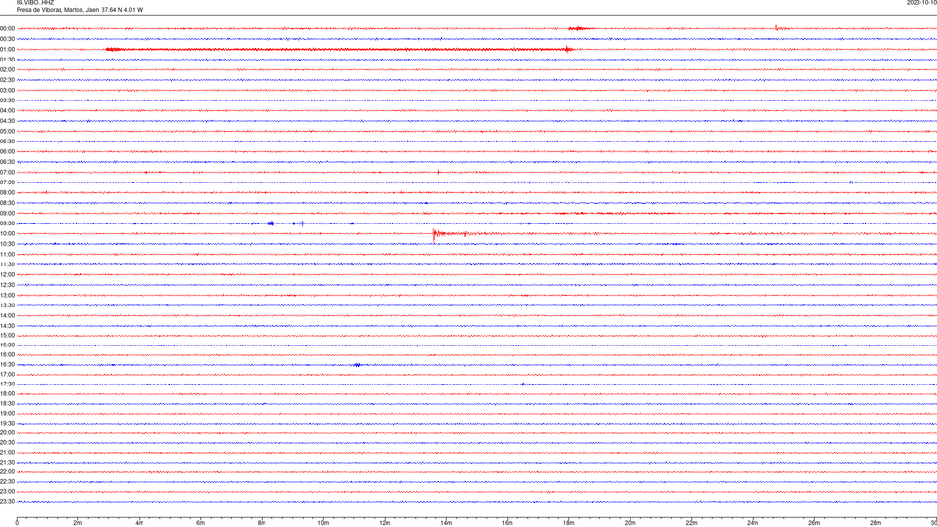Select the 04:00 trace time label

[7, 111]
